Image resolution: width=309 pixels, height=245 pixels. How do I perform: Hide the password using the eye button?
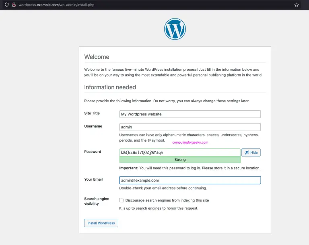[251, 152]
